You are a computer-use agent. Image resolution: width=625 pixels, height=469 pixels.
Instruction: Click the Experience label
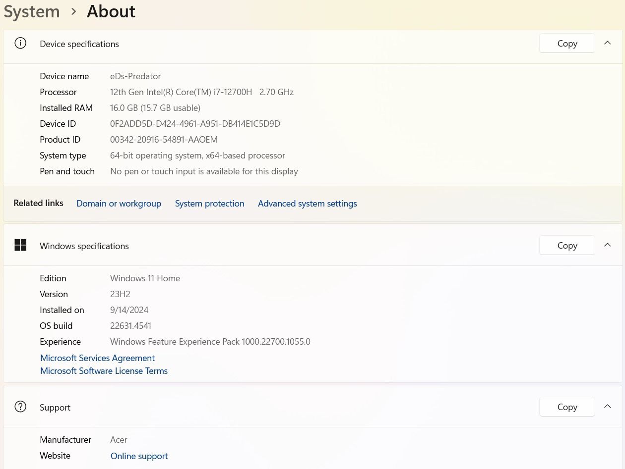pyautogui.click(x=60, y=342)
